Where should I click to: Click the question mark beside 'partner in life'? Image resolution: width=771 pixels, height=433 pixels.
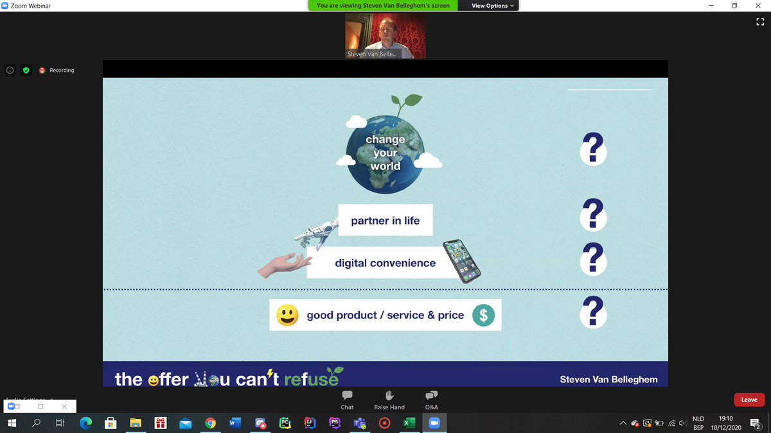pos(593,215)
